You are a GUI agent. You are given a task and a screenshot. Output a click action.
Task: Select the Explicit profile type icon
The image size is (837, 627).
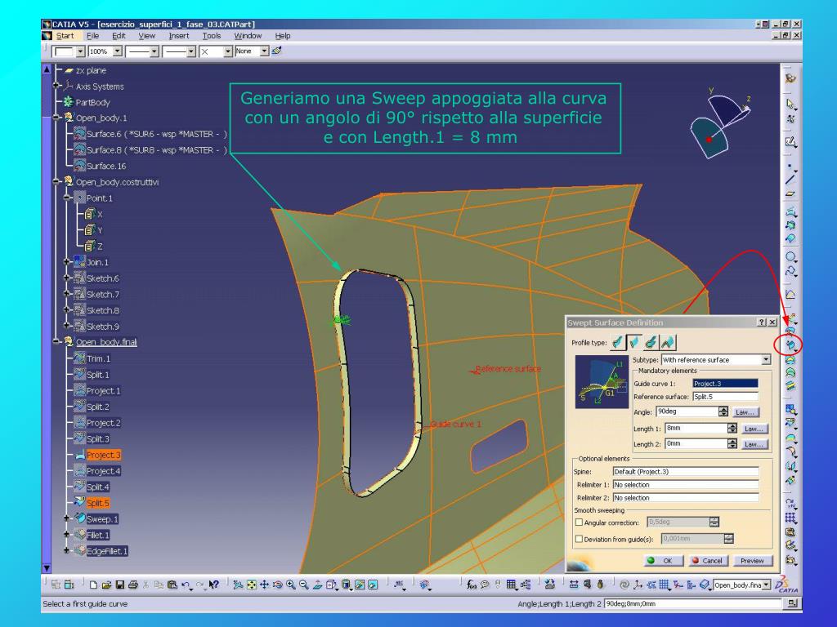click(x=617, y=342)
